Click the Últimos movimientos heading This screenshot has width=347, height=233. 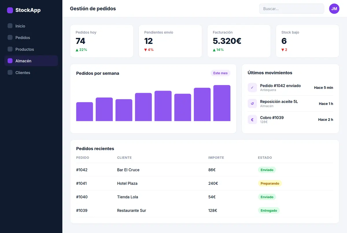[270, 73]
